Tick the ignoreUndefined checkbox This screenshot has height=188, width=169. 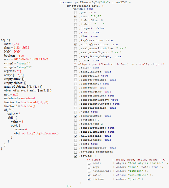pos(76,80)
